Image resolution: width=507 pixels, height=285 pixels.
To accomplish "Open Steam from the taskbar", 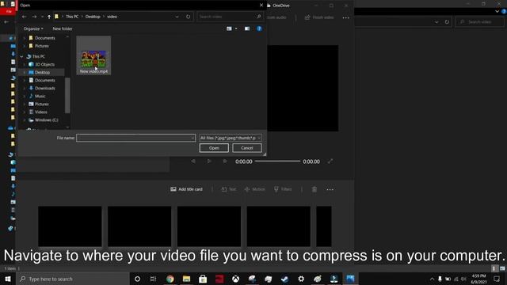I will (284, 279).
